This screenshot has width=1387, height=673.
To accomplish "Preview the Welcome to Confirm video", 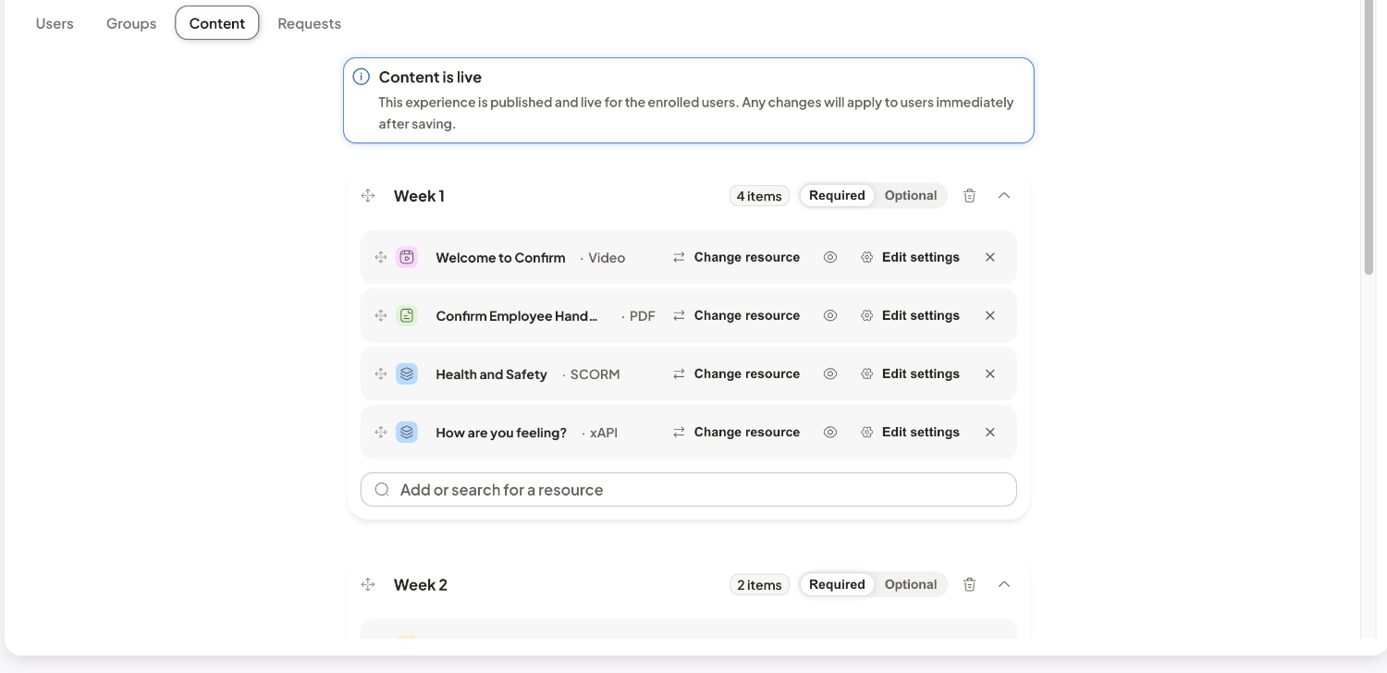I will point(830,258).
